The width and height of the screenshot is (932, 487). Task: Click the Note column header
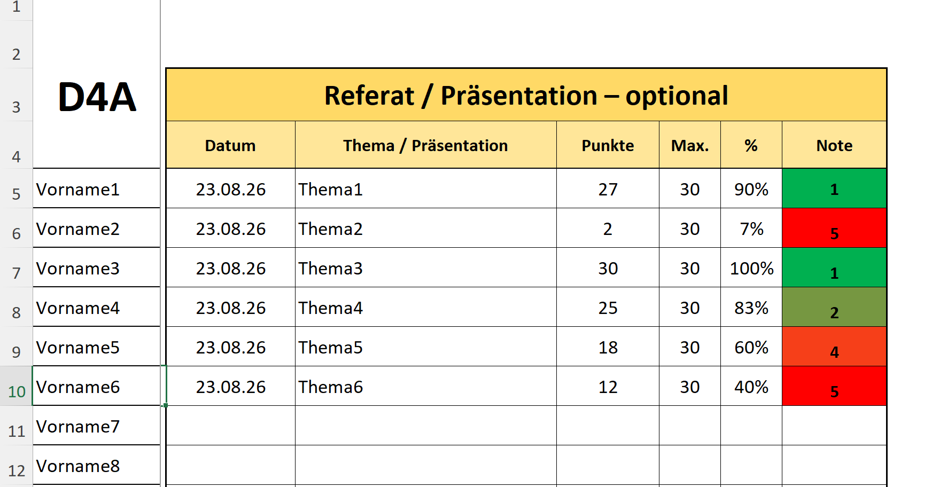pyautogui.click(x=834, y=145)
